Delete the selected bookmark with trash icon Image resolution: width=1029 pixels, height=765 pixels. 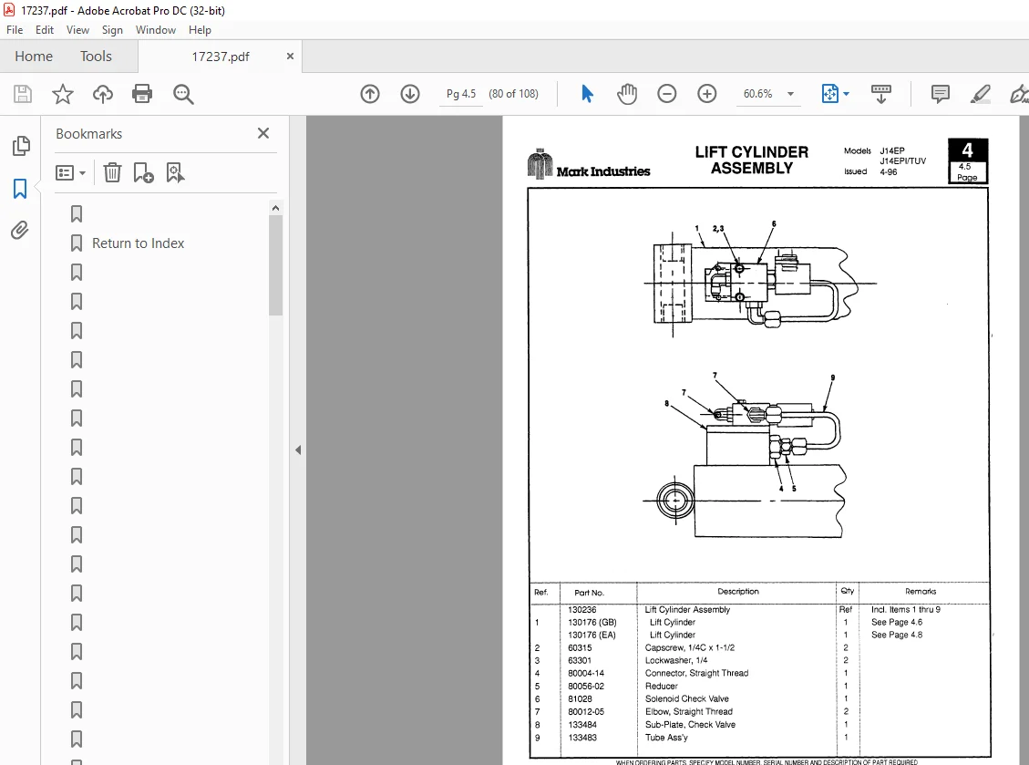coord(112,172)
